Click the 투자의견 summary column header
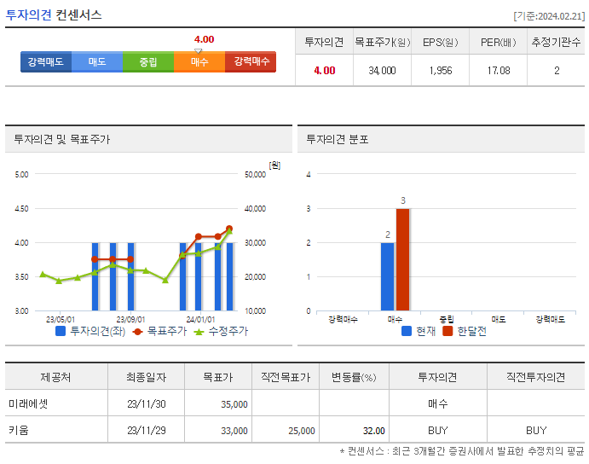The height and width of the screenshot is (464, 589). [324, 42]
